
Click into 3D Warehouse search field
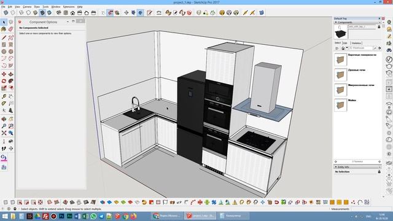360,48
